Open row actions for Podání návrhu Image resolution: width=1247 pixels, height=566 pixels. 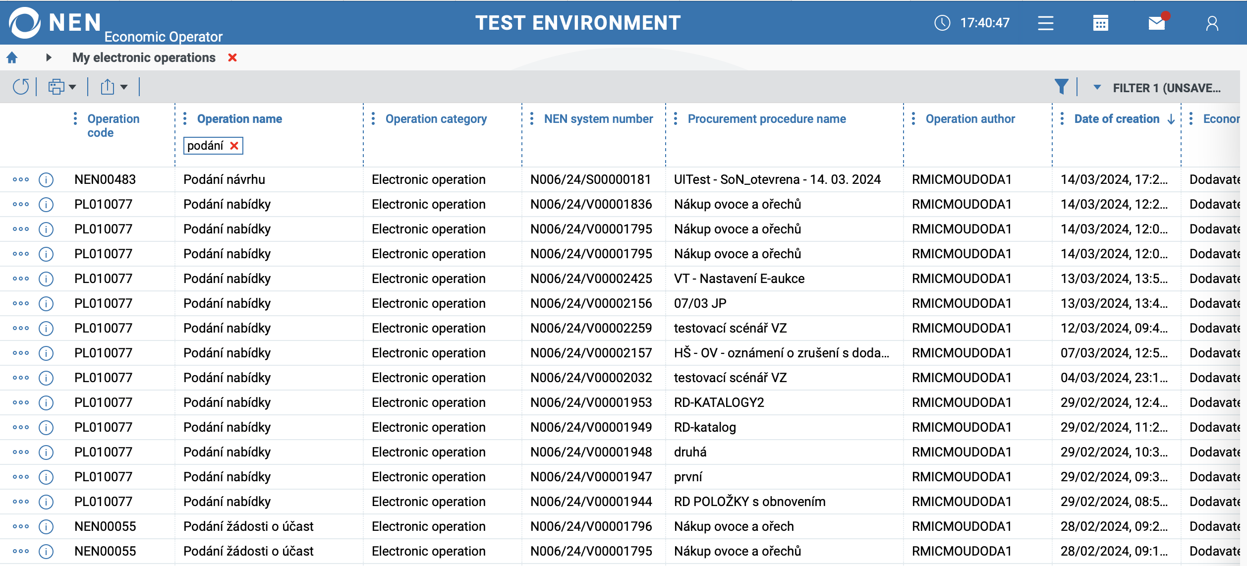(x=21, y=180)
